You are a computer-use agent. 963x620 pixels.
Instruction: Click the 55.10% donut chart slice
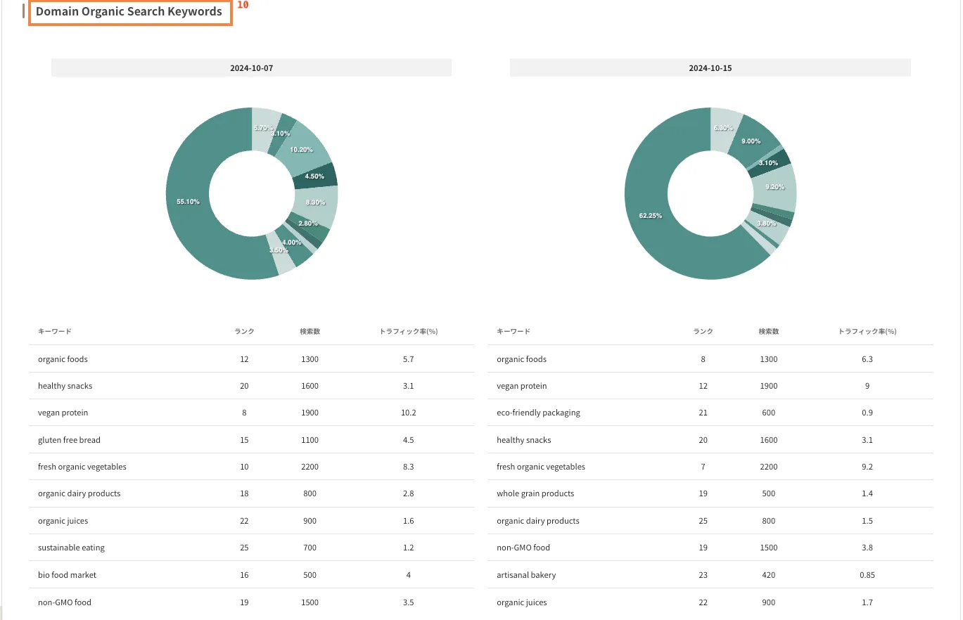(188, 202)
